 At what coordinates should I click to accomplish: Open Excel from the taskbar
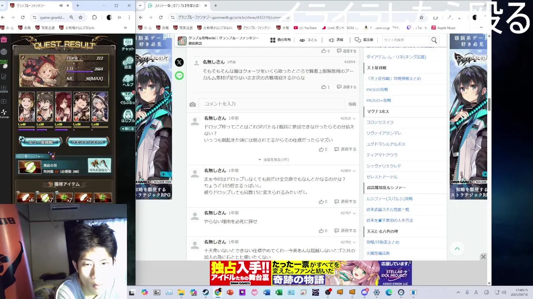point(279,292)
